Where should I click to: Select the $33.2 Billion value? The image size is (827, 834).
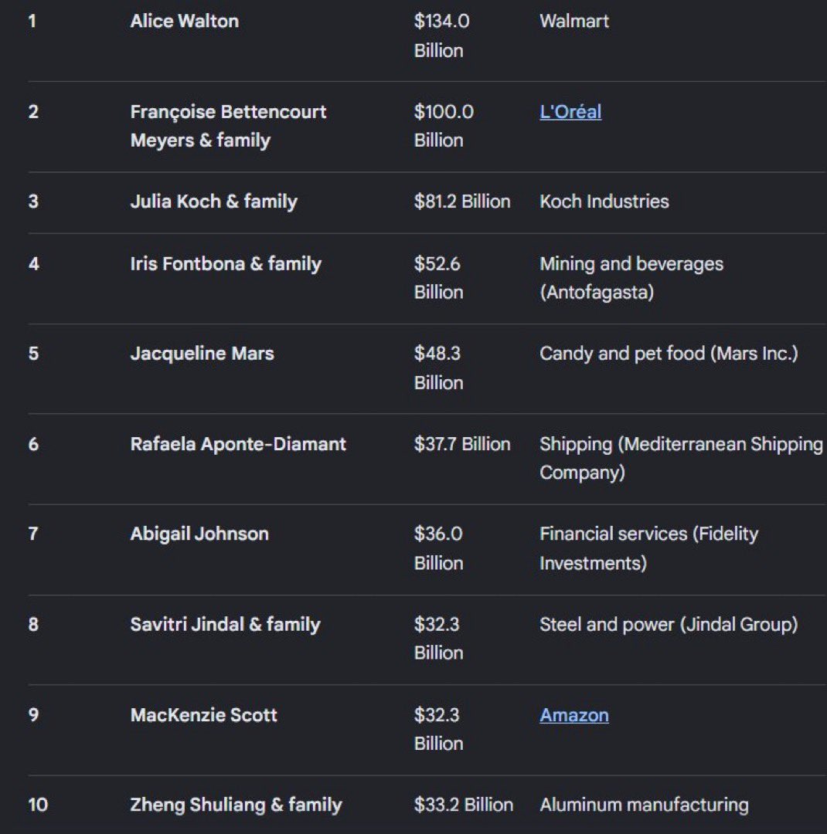(464, 805)
